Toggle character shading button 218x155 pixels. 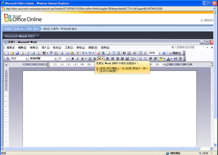point(94,58)
